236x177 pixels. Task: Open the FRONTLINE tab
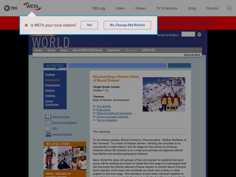[x=149, y=50]
